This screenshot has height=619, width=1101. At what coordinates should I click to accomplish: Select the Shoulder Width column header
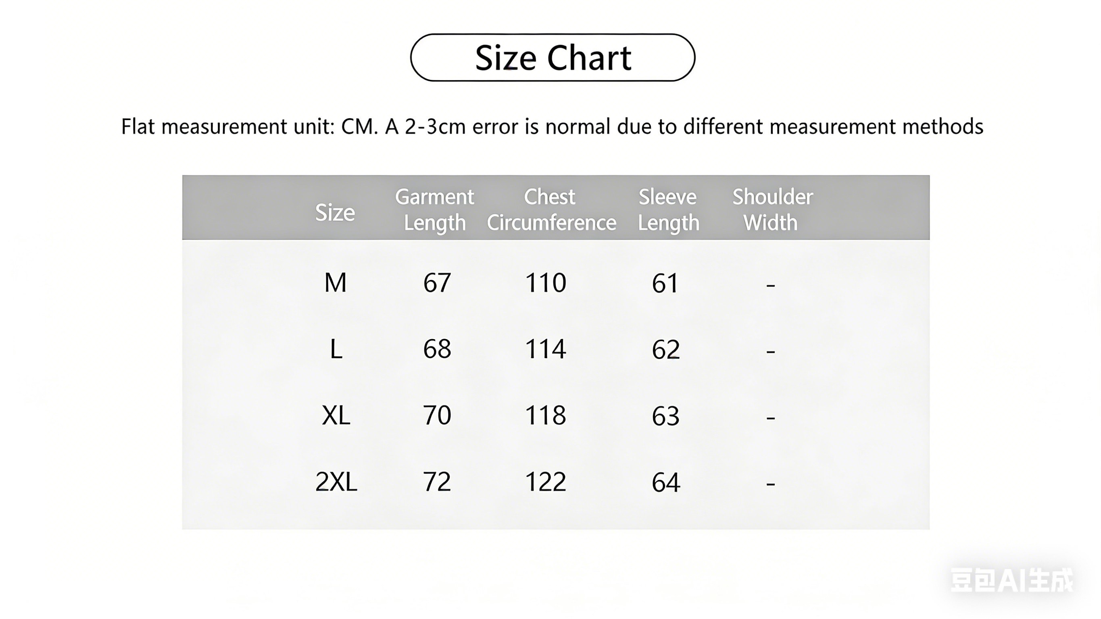click(x=772, y=210)
